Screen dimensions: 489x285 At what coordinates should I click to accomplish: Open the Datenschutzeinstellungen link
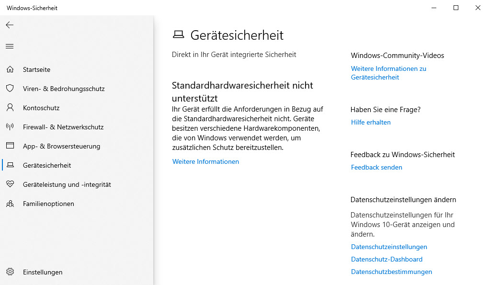389,247
